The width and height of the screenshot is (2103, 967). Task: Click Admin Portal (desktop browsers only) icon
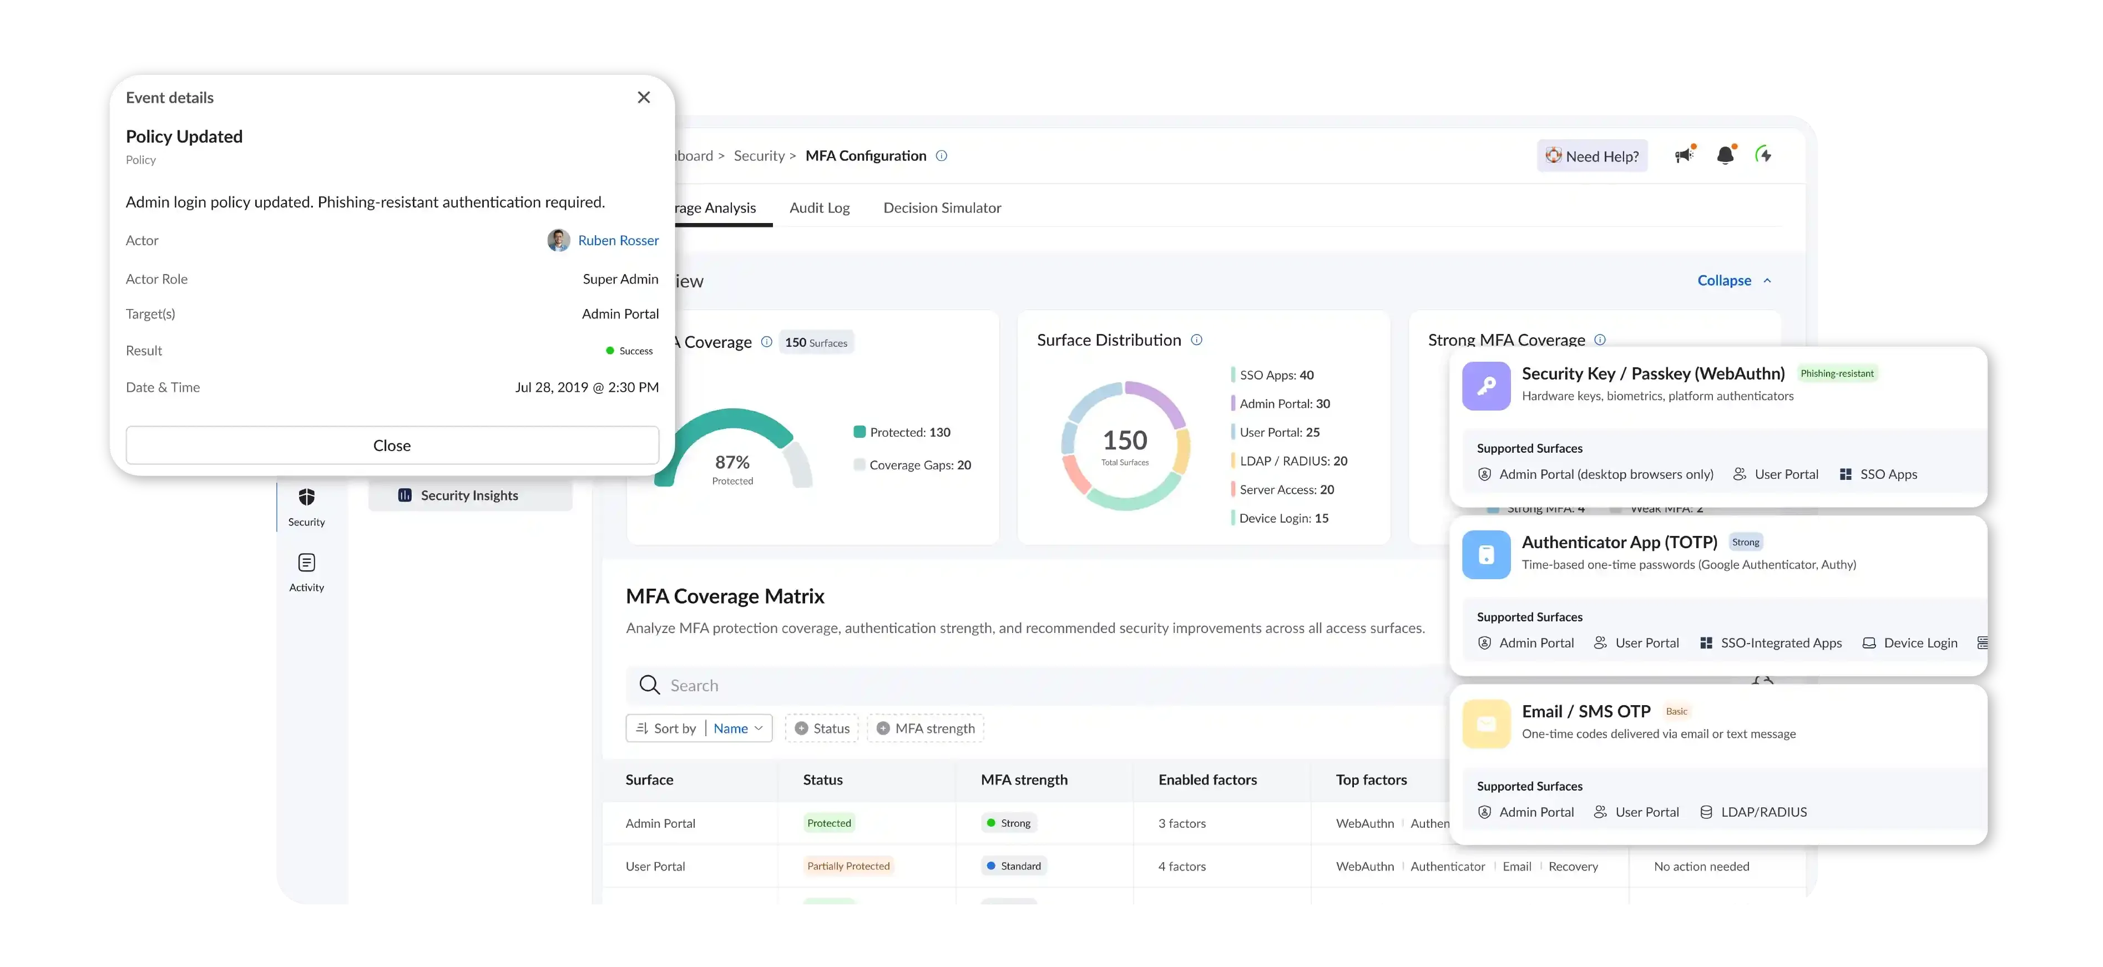point(1484,474)
